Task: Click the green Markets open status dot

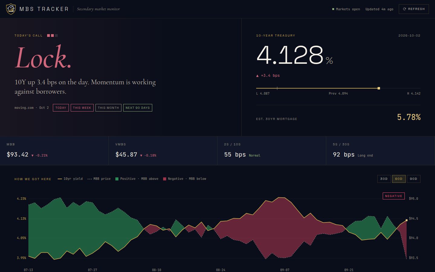Action: tap(333, 9)
